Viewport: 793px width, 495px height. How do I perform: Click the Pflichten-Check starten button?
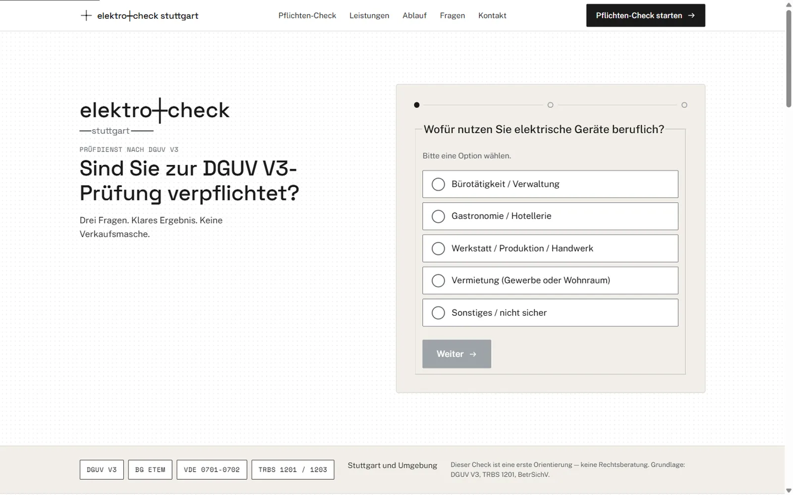tap(645, 15)
